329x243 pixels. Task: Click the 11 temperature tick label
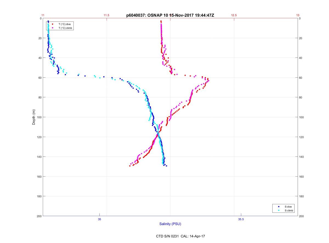pos(43,15)
